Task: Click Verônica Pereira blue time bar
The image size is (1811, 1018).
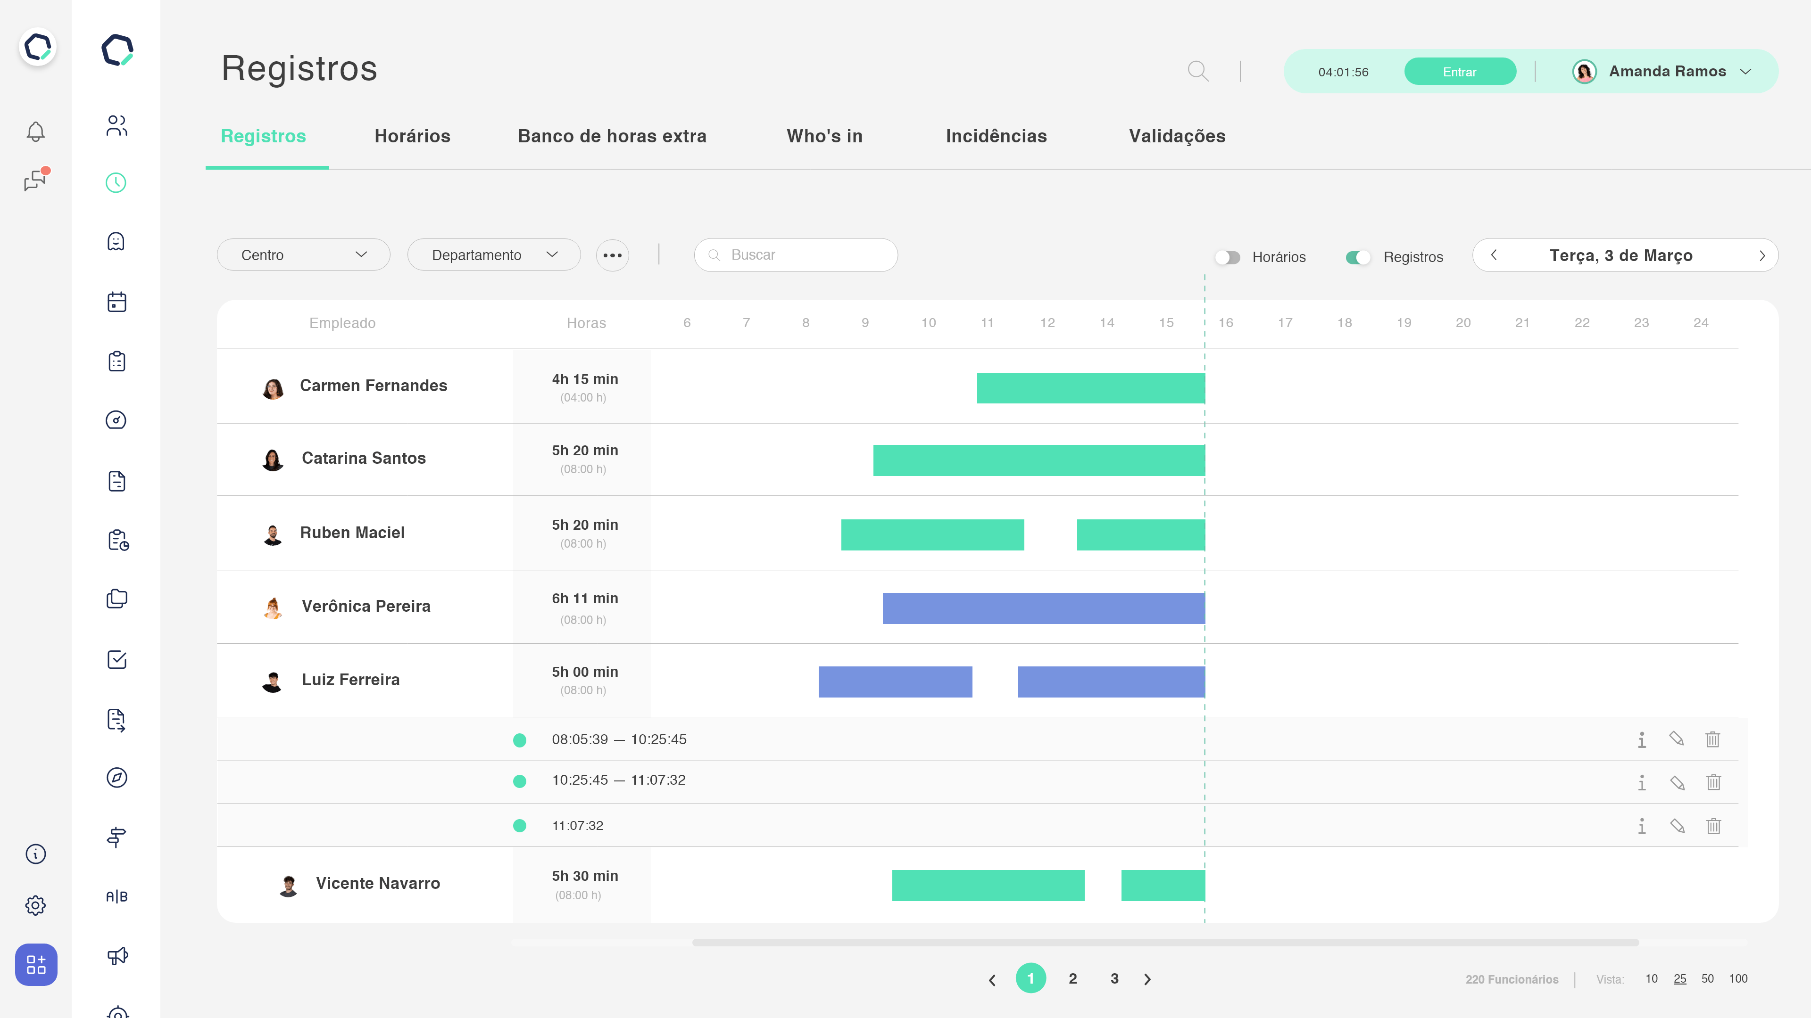Action: 1043,608
